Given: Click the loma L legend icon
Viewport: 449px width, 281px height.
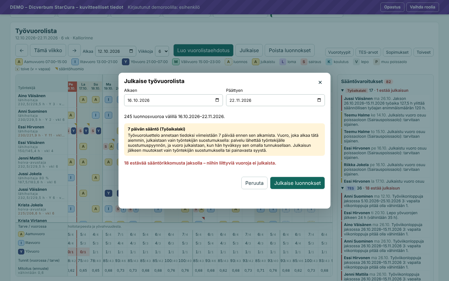Looking at the screenshot, I should 283,62.
